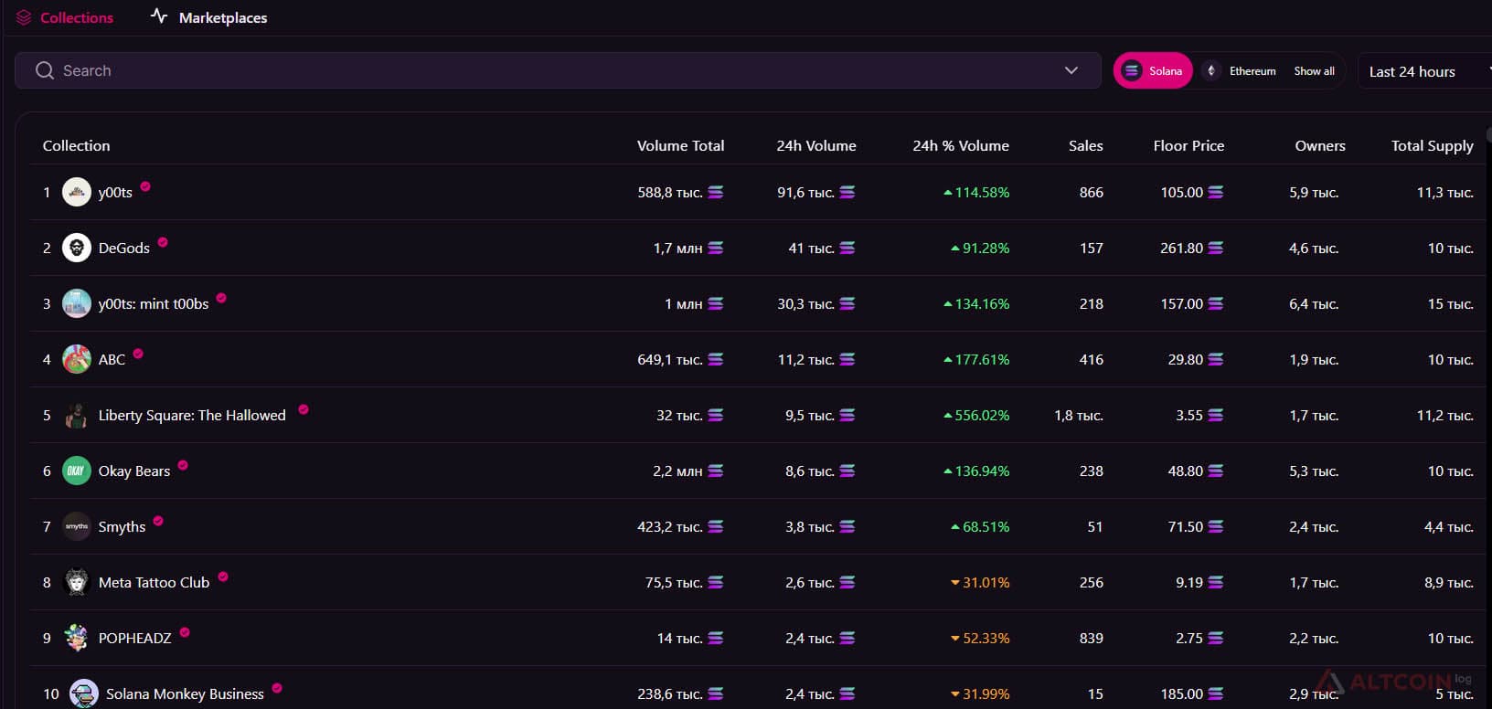Switch to the Marketplaces tab

(209, 17)
